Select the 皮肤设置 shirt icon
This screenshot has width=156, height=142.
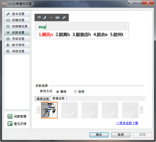point(8,33)
